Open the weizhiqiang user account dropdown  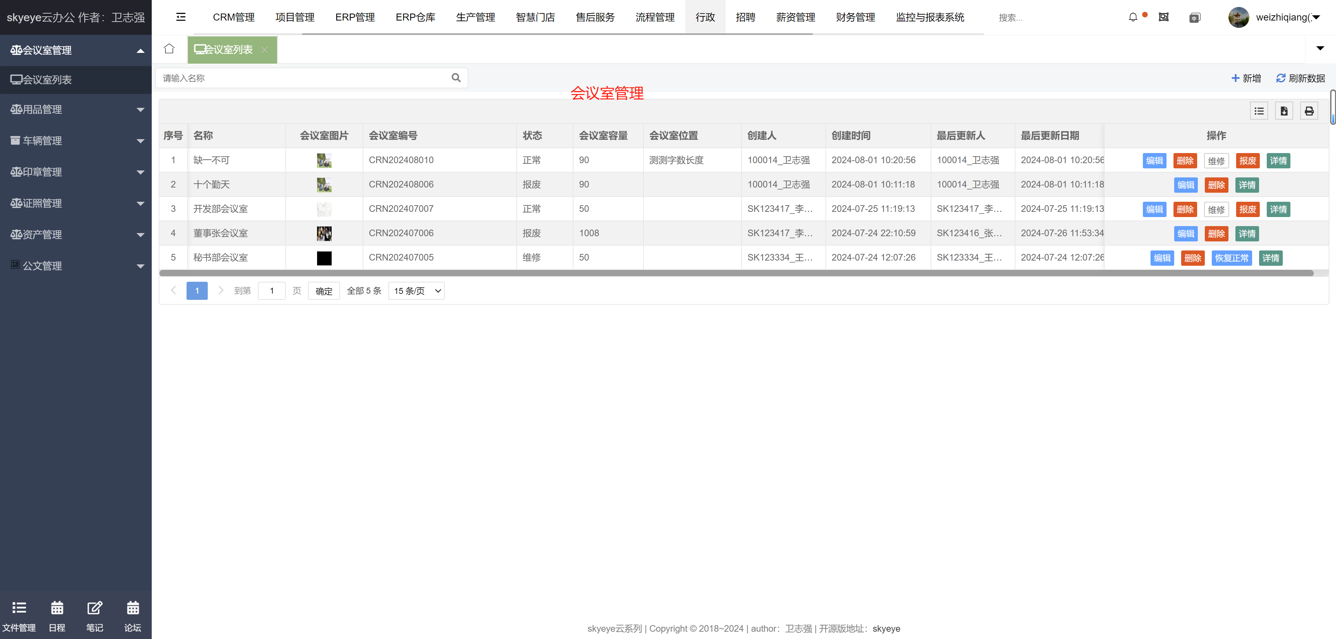[x=1281, y=17]
